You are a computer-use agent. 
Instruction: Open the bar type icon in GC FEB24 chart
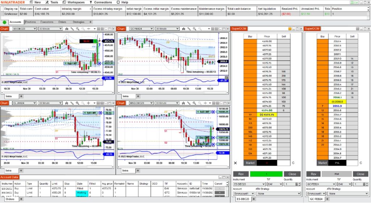click(183, 29)
